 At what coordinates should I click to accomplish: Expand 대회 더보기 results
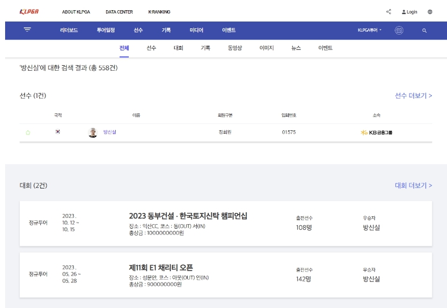pos(413,185)
